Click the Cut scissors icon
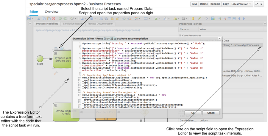The image size is (268, 136). point(39,18)
